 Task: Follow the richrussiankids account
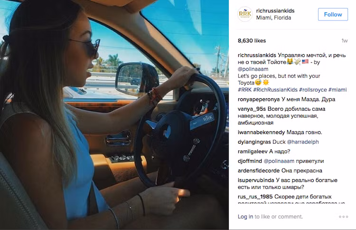pyautogui.click(x=333, y=14)
